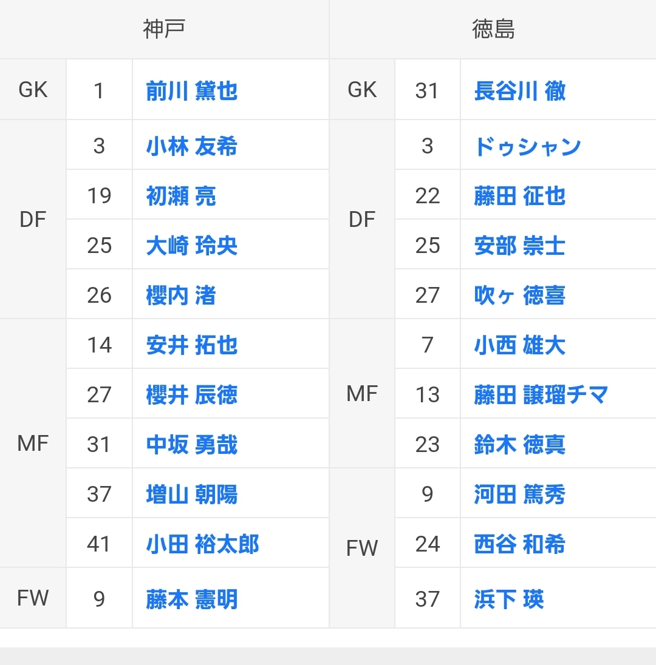
Task: Open forward 河田 篤秀 link
Action: [519, 495]
